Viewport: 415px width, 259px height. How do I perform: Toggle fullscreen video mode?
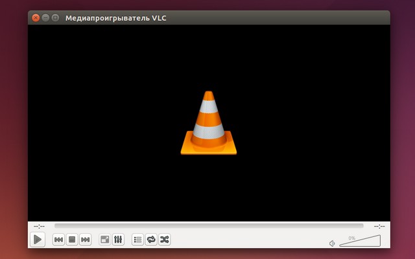(x=105, y=240)
